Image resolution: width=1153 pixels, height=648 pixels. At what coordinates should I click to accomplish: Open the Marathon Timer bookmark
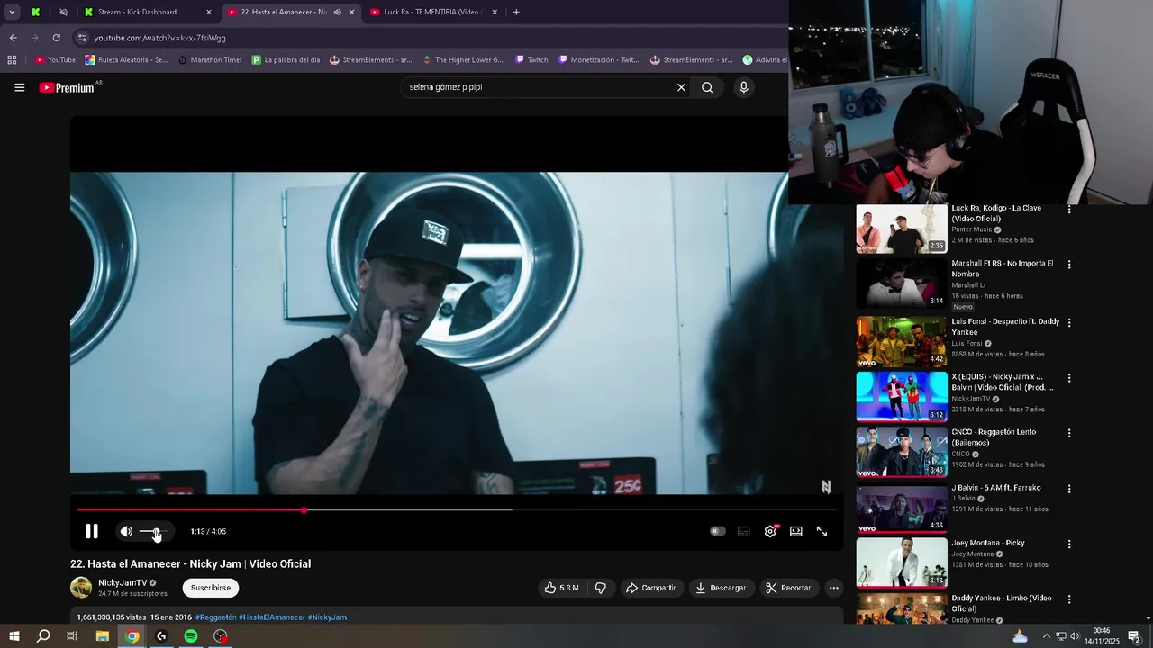coord(210,60)
